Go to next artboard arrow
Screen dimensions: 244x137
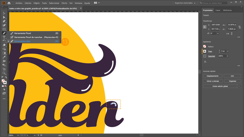[38, 135]
